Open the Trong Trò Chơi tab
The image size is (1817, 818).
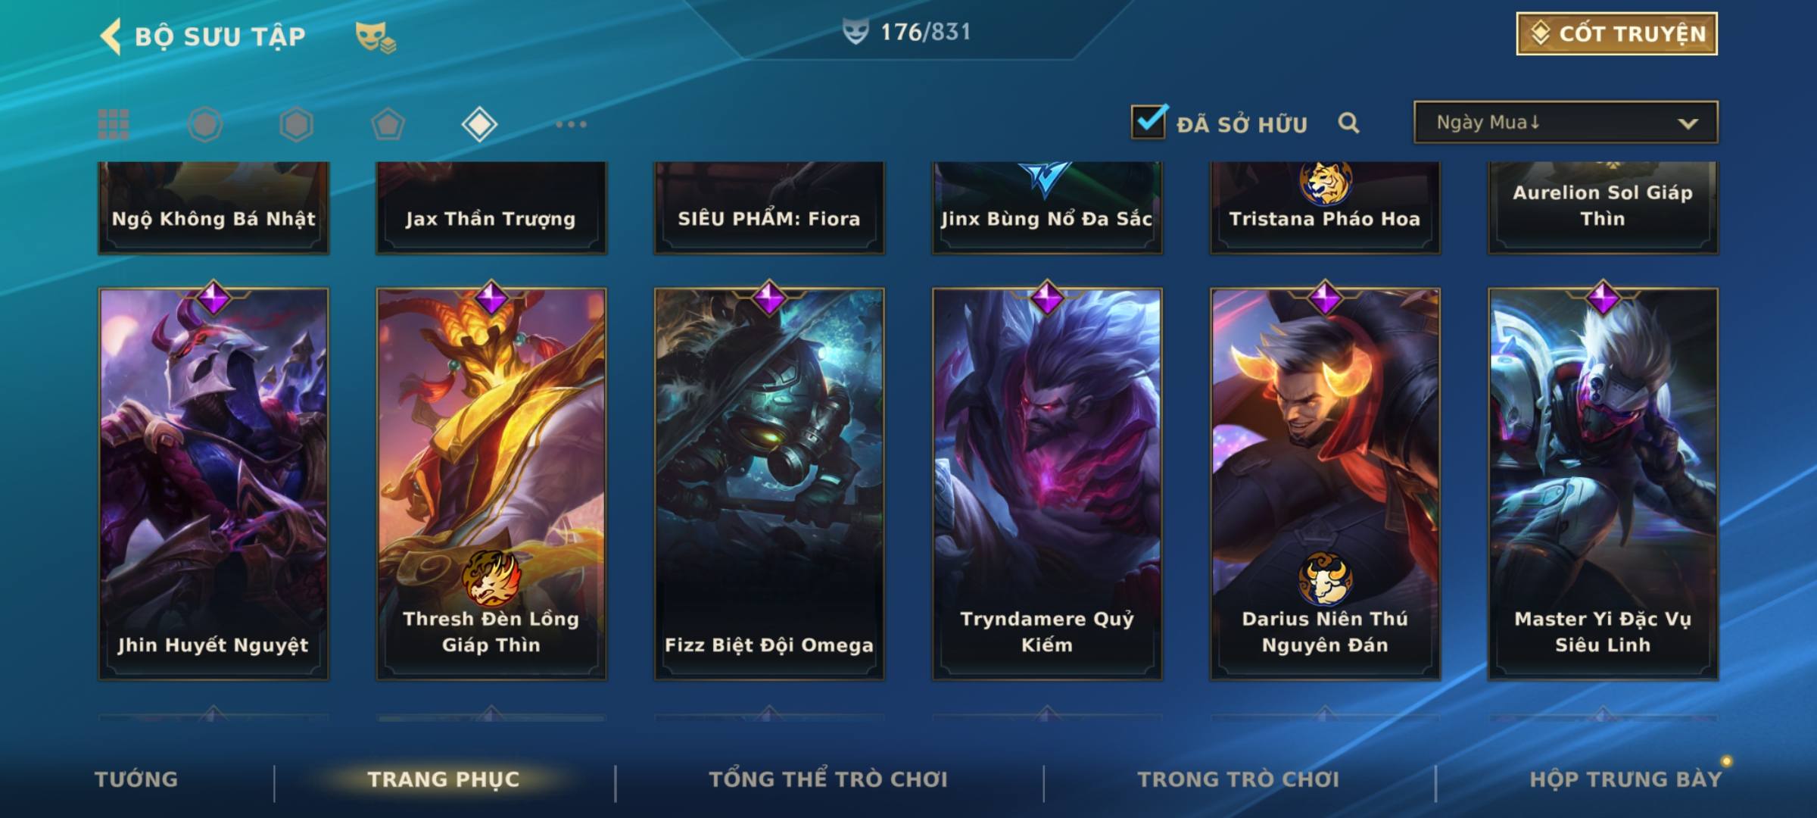click(x=1239, y=779)
